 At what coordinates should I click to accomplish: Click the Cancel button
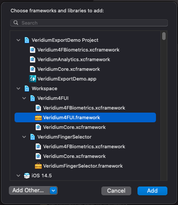click(x=116, y=191)
